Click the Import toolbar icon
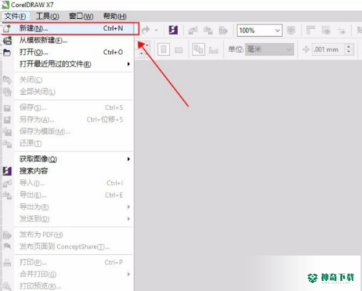The width and height of the screenshot is (362, 291). [193, 30]
